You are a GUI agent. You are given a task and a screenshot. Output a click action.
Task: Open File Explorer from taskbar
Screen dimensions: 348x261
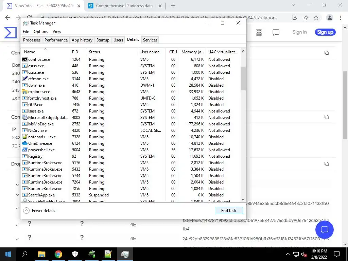coord(41,254)
